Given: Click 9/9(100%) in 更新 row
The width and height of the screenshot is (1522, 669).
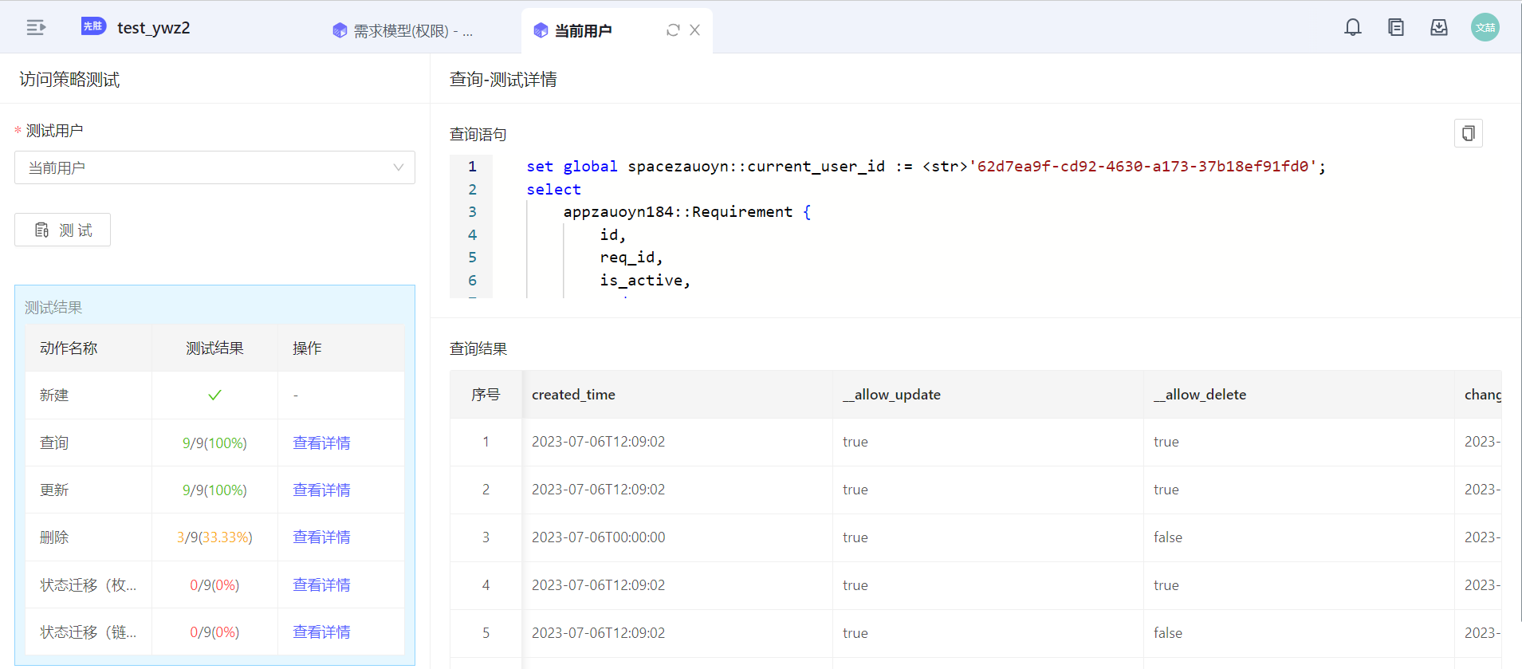Looking at the screenshot, I should (214, 490).
